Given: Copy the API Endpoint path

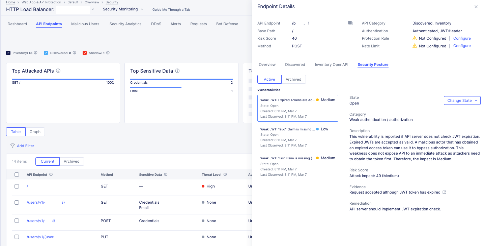Looking at the screenshot, I should 350,23.
